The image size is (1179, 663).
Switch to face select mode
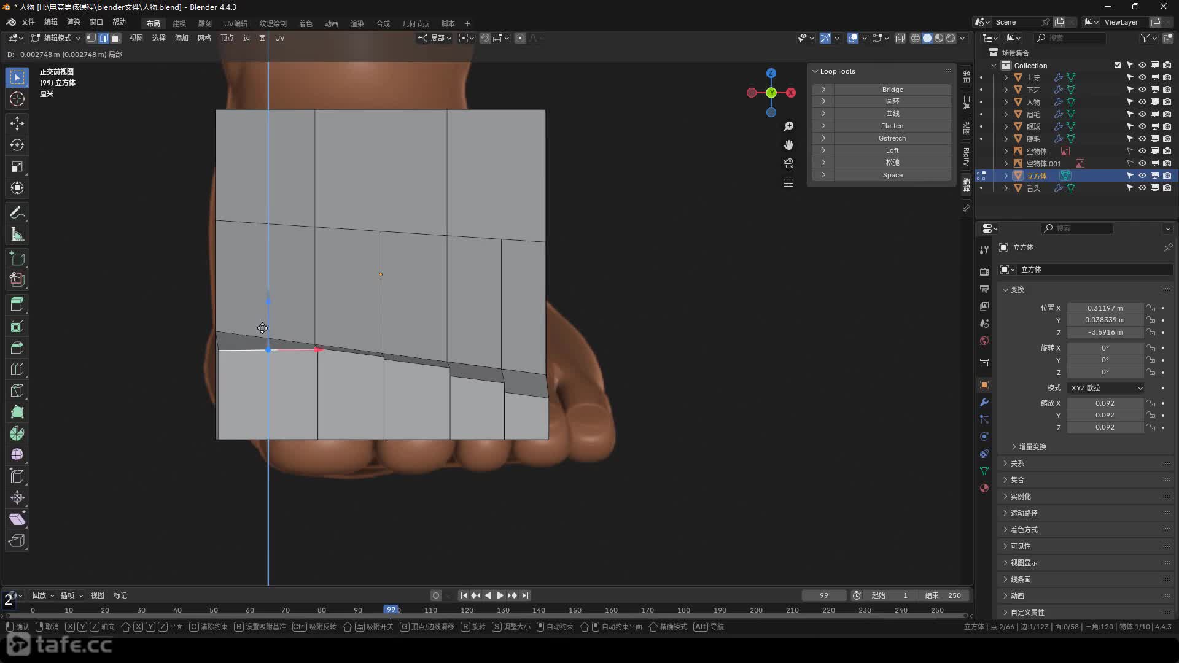coord(115,38)
